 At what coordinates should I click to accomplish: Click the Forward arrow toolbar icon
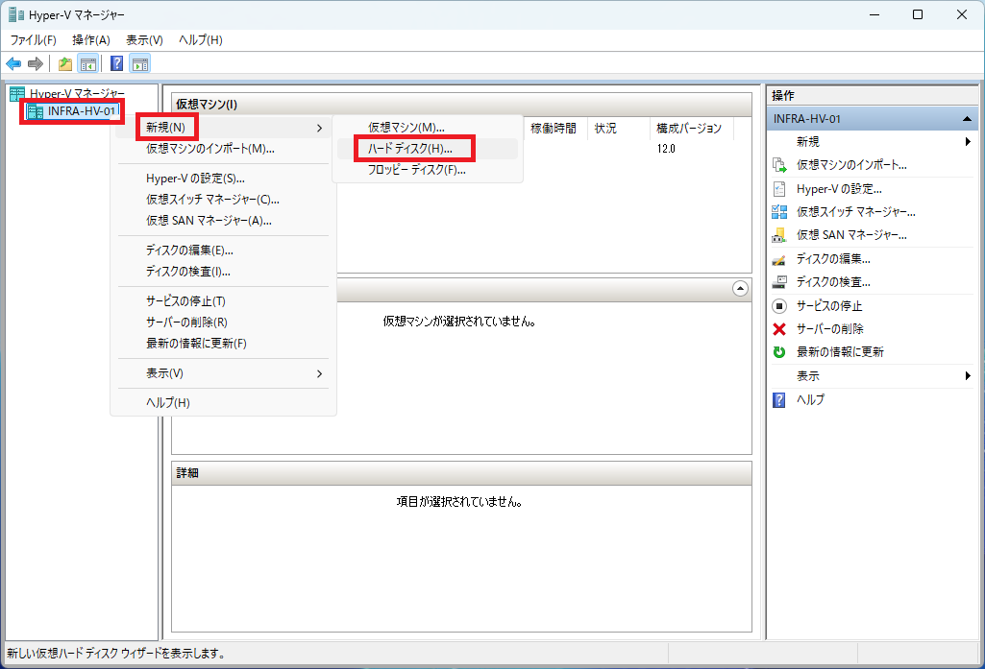36,63
